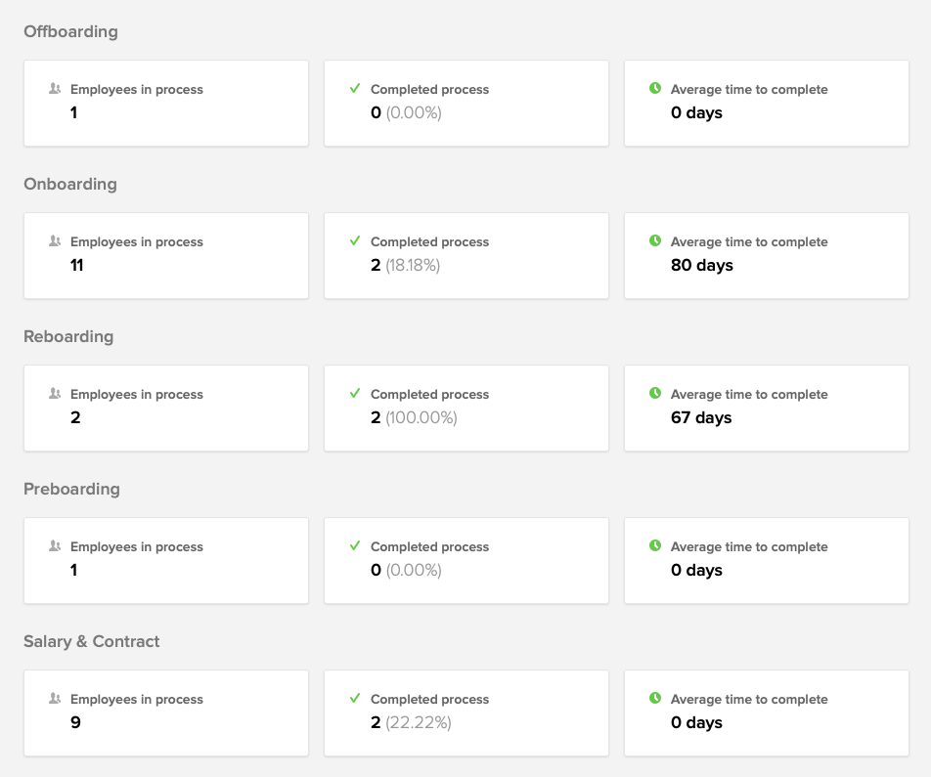The height and width of the screenshot is (777, 931).
Task: Click the 2 (100.00%) Reboarding completed value
Action: 414,418
